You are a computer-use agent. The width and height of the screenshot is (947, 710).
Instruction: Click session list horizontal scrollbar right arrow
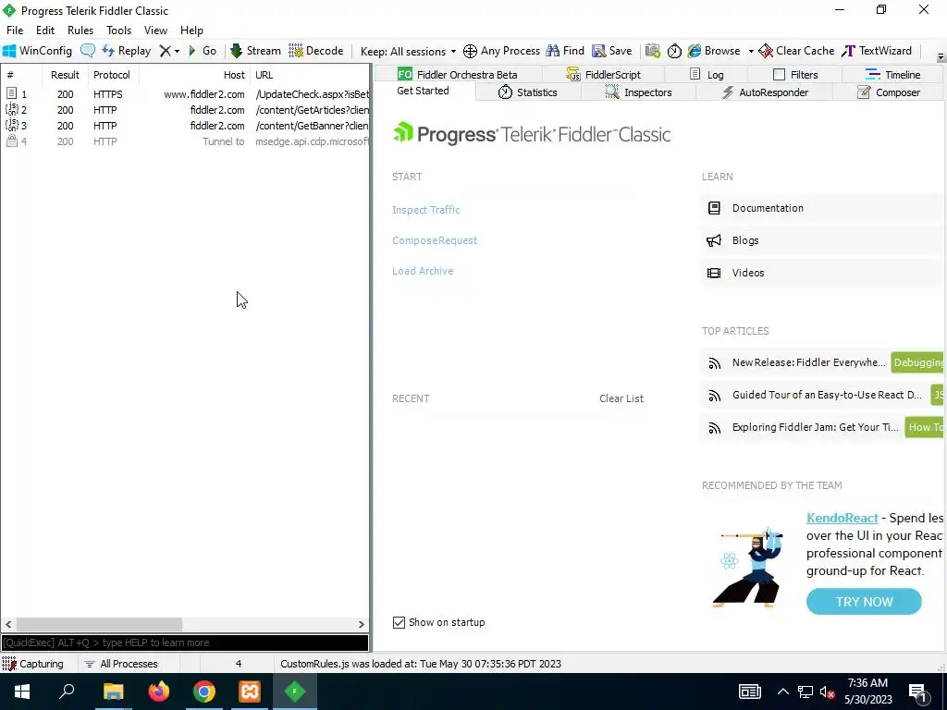coord(362,624)
